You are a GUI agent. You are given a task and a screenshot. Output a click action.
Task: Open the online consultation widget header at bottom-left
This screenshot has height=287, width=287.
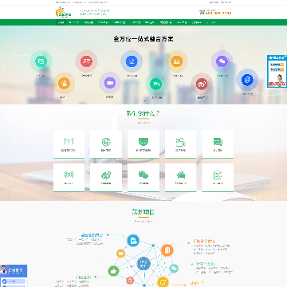click(14, 271)
